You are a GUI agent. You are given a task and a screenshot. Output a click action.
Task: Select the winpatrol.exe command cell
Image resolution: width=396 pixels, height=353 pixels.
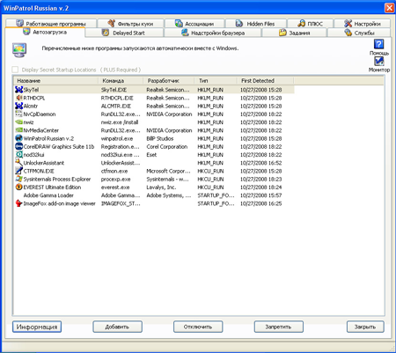click(117, 138)
